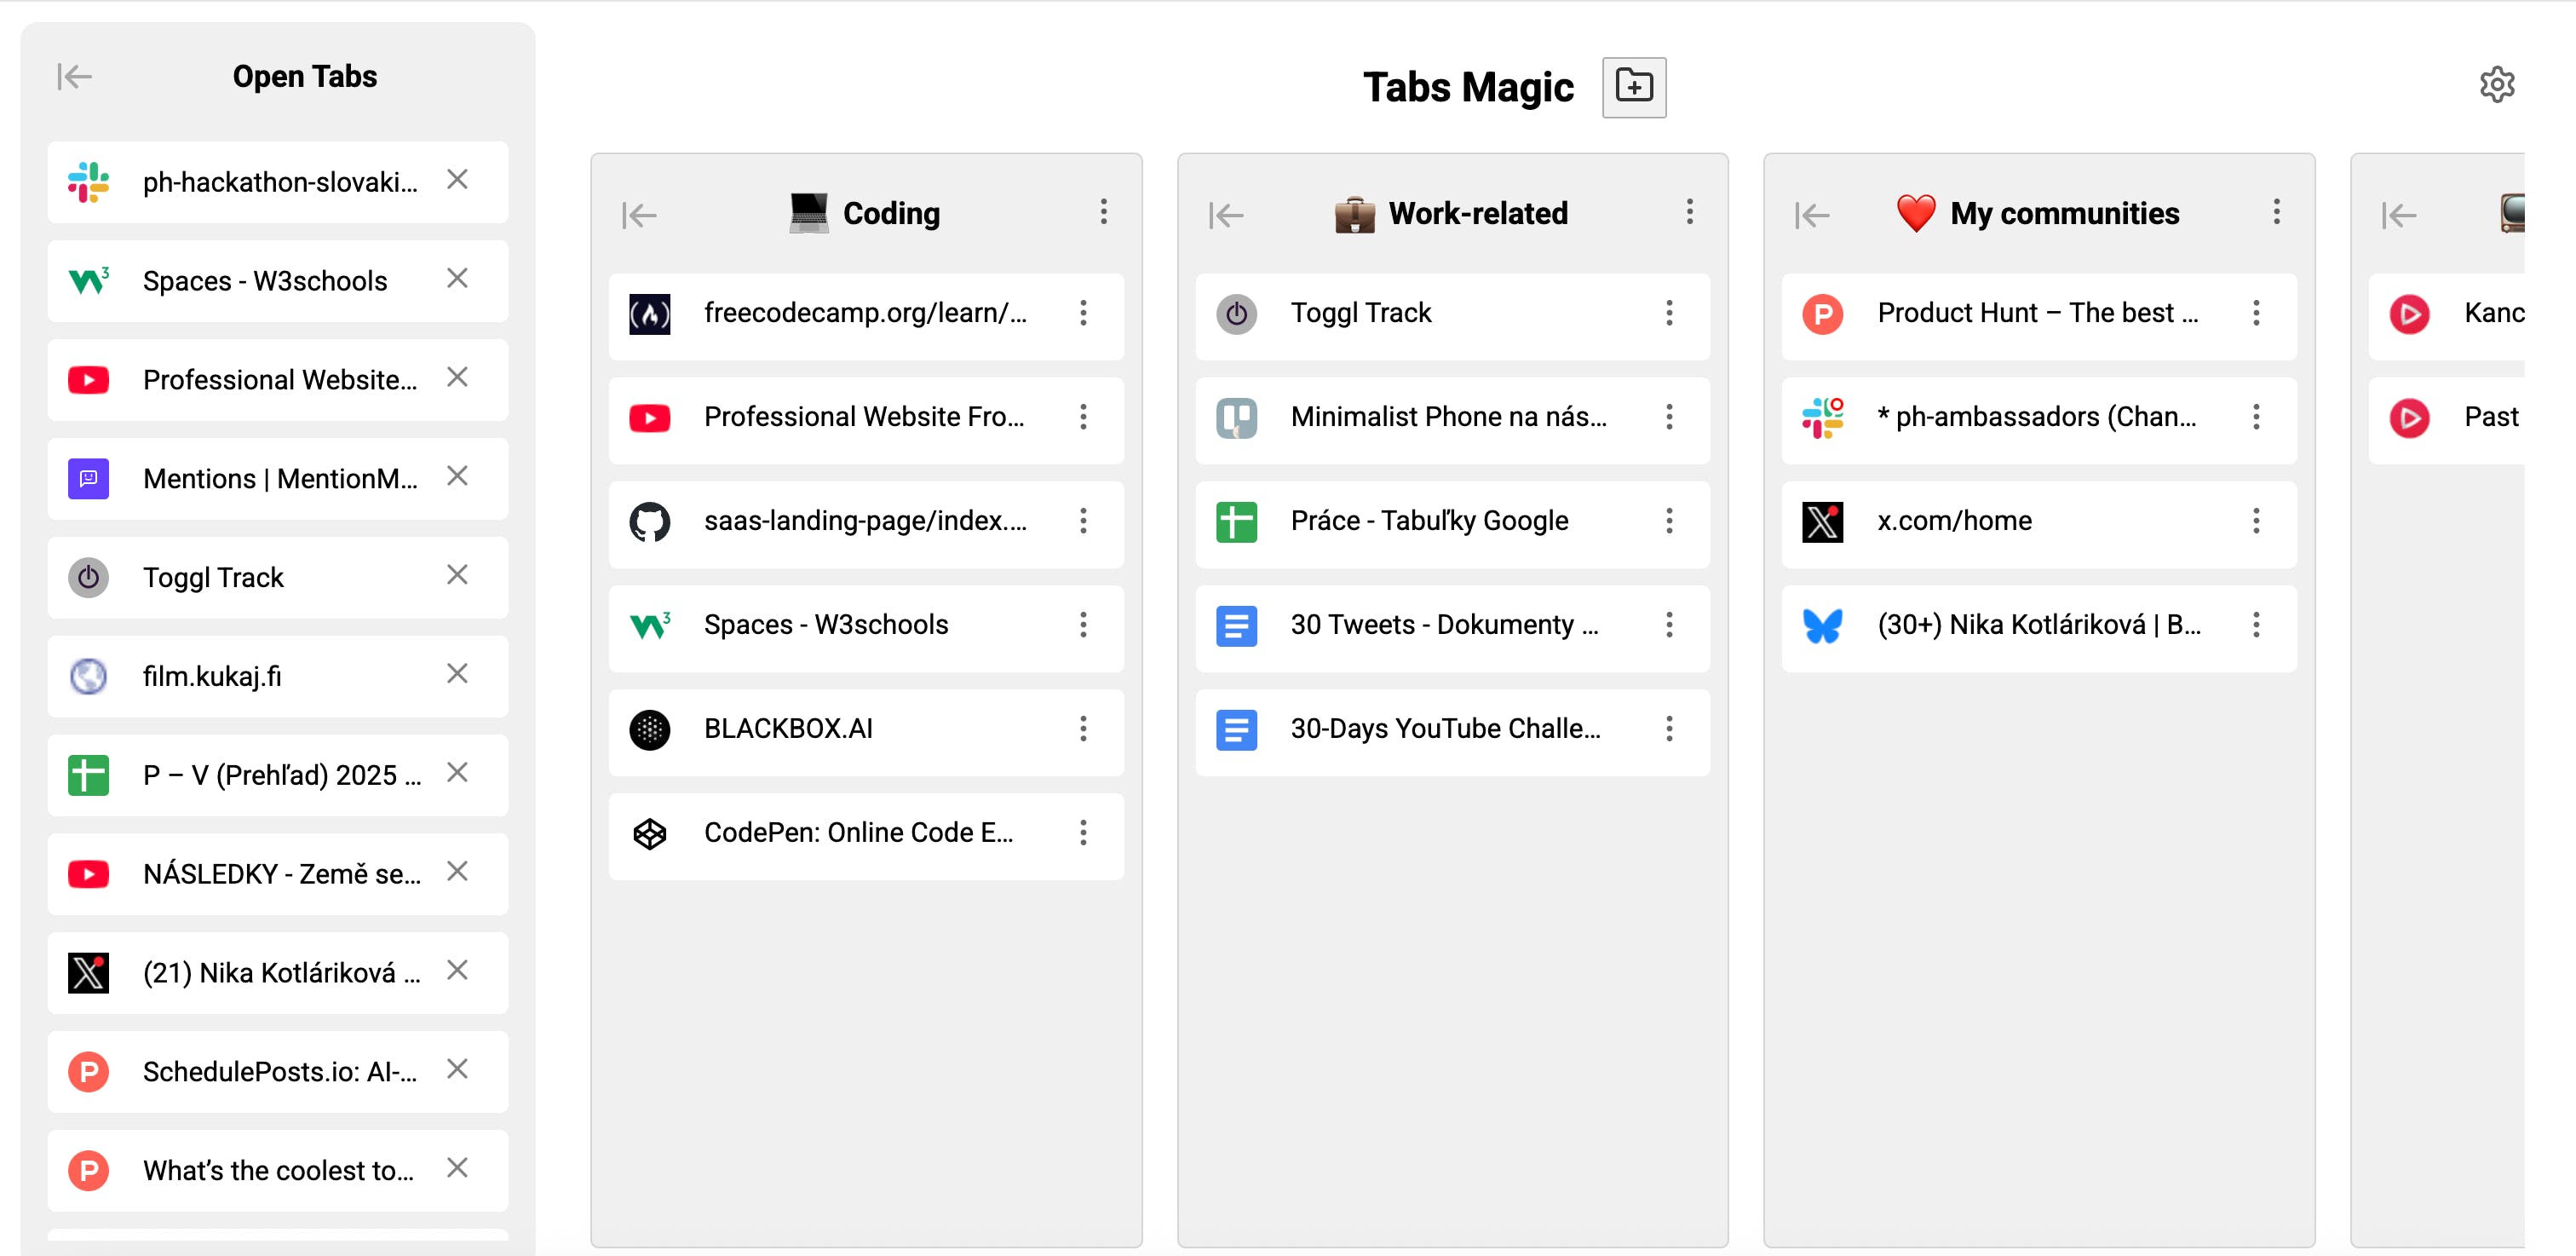Click the MentionMe favicon in Open Tabs

(x=89, y=479)
